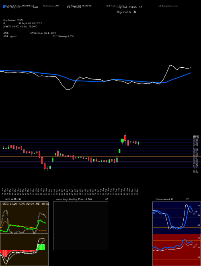Click the 'BUY Slowing @ 7%' signal text
This screenshot has width=201, height=266.
[63, 36]
